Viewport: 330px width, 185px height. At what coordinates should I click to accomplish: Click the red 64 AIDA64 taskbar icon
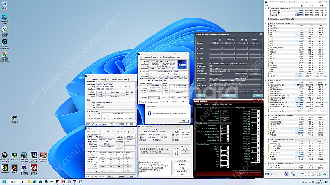tap(58, 182)
